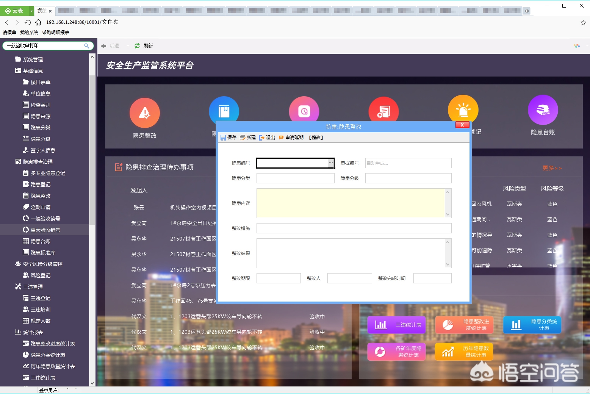Open the 隐患编号 lookup ellipsis button

click(x=331, y=163)
